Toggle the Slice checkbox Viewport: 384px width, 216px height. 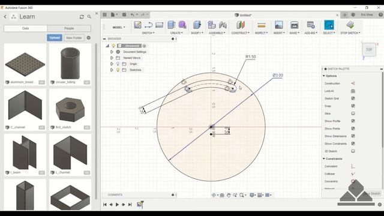[353, 113]
